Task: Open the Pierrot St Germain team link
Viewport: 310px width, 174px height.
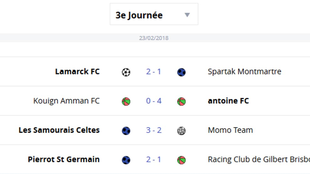Action: (64, 159)
